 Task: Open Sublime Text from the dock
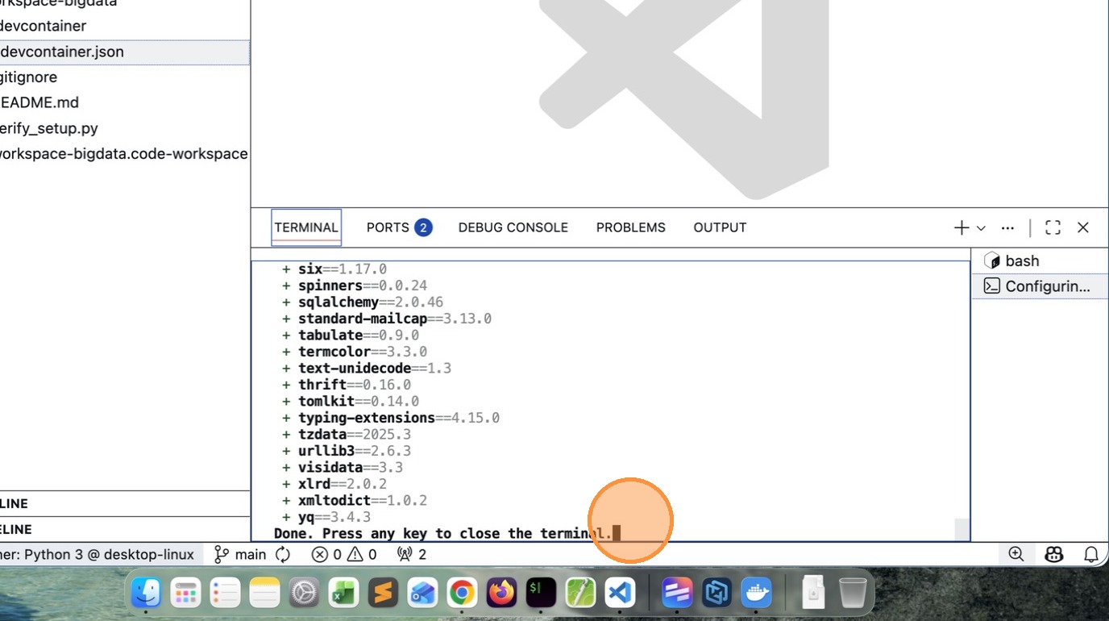click(x=383, y=594)
